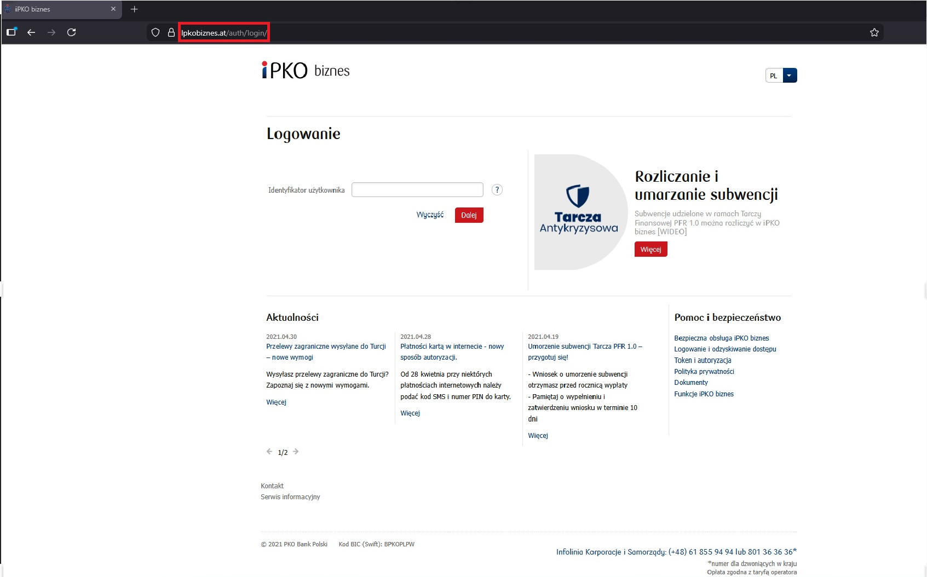Expand the PL language dropdown
The image size is (927, 577).
click(789, 76)
